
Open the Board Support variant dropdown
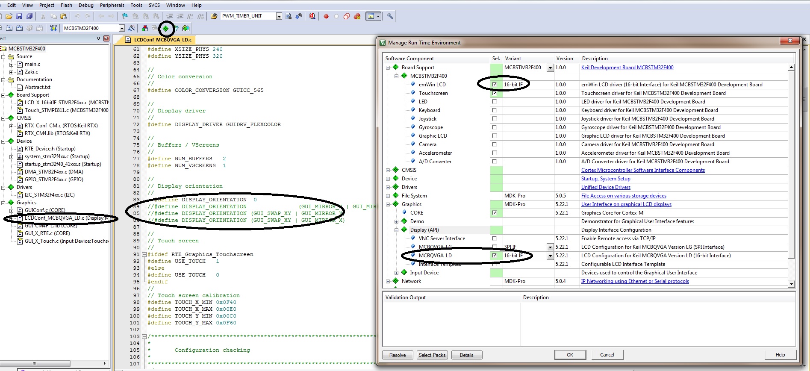550,68
